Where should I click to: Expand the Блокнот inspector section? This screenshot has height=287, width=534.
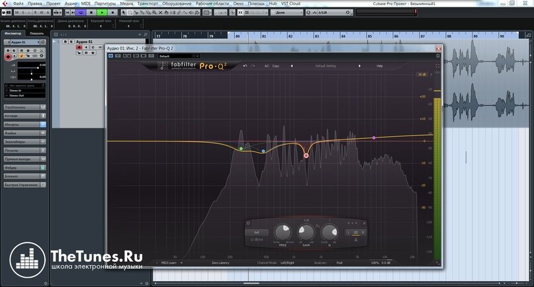point(24,176)
